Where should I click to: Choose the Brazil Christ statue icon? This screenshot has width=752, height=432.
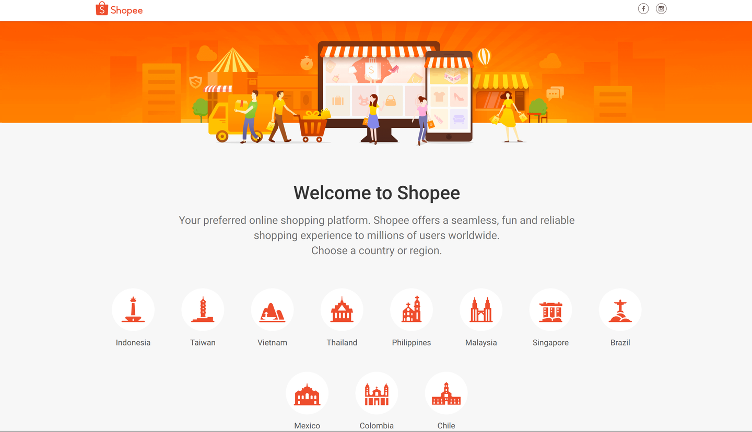620,310
